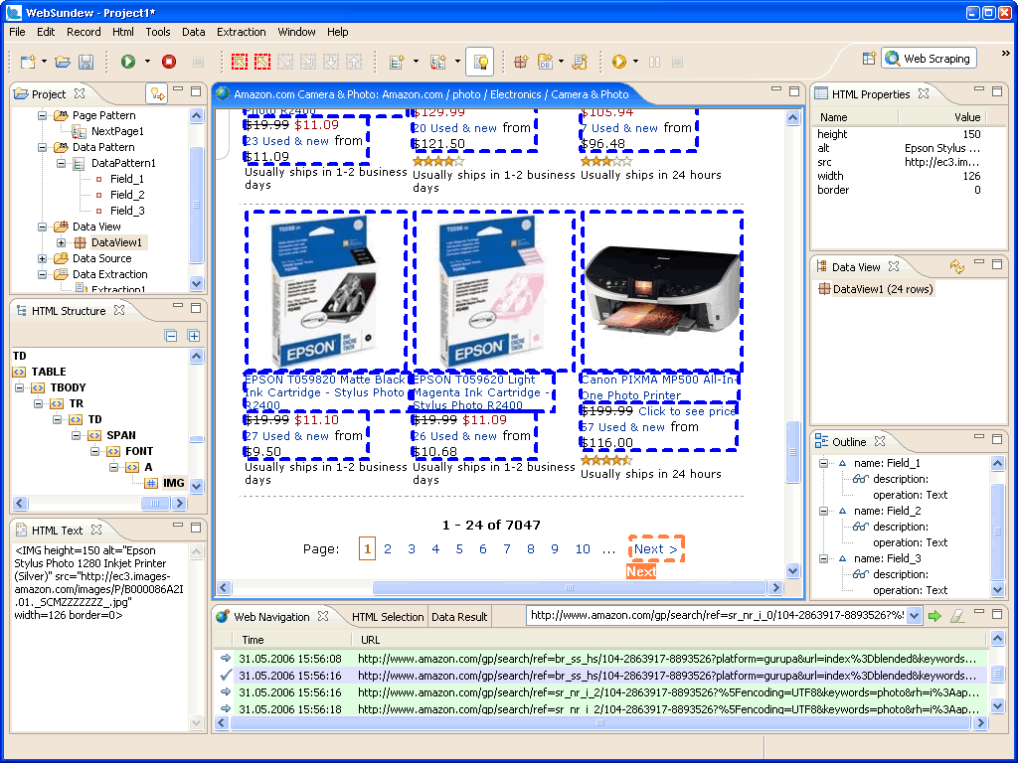The height and width of the screenshot is (763, 1018).
Task: Expand the DataView1 tree node
Action: coord(61,242)
